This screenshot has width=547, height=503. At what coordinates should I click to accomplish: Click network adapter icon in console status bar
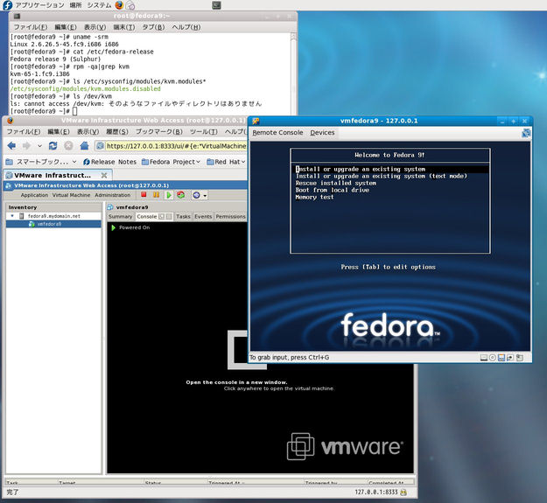510,358
